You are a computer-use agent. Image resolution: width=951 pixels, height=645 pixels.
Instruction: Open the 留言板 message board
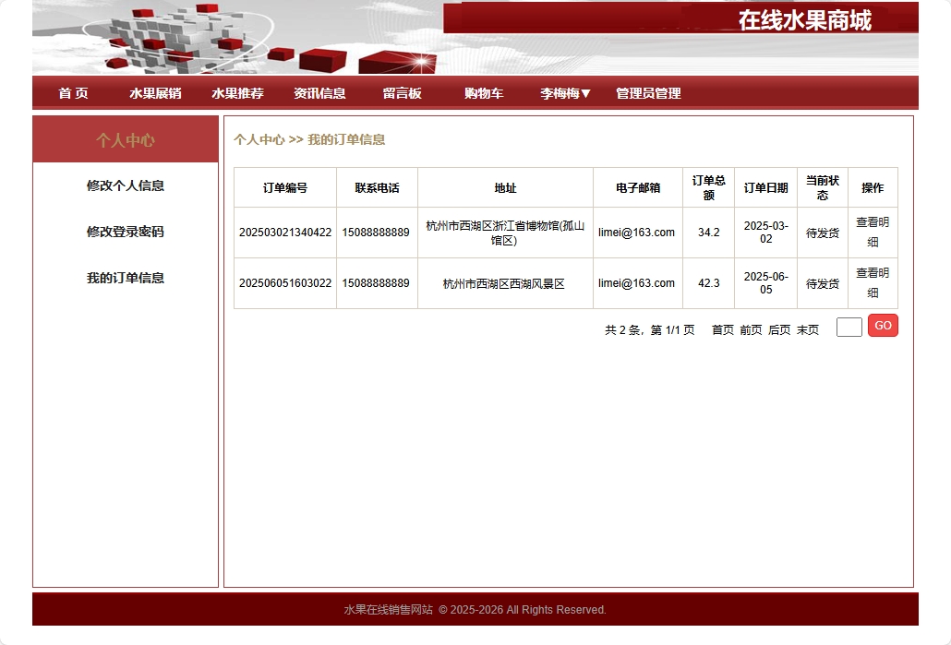click(401, 93)
